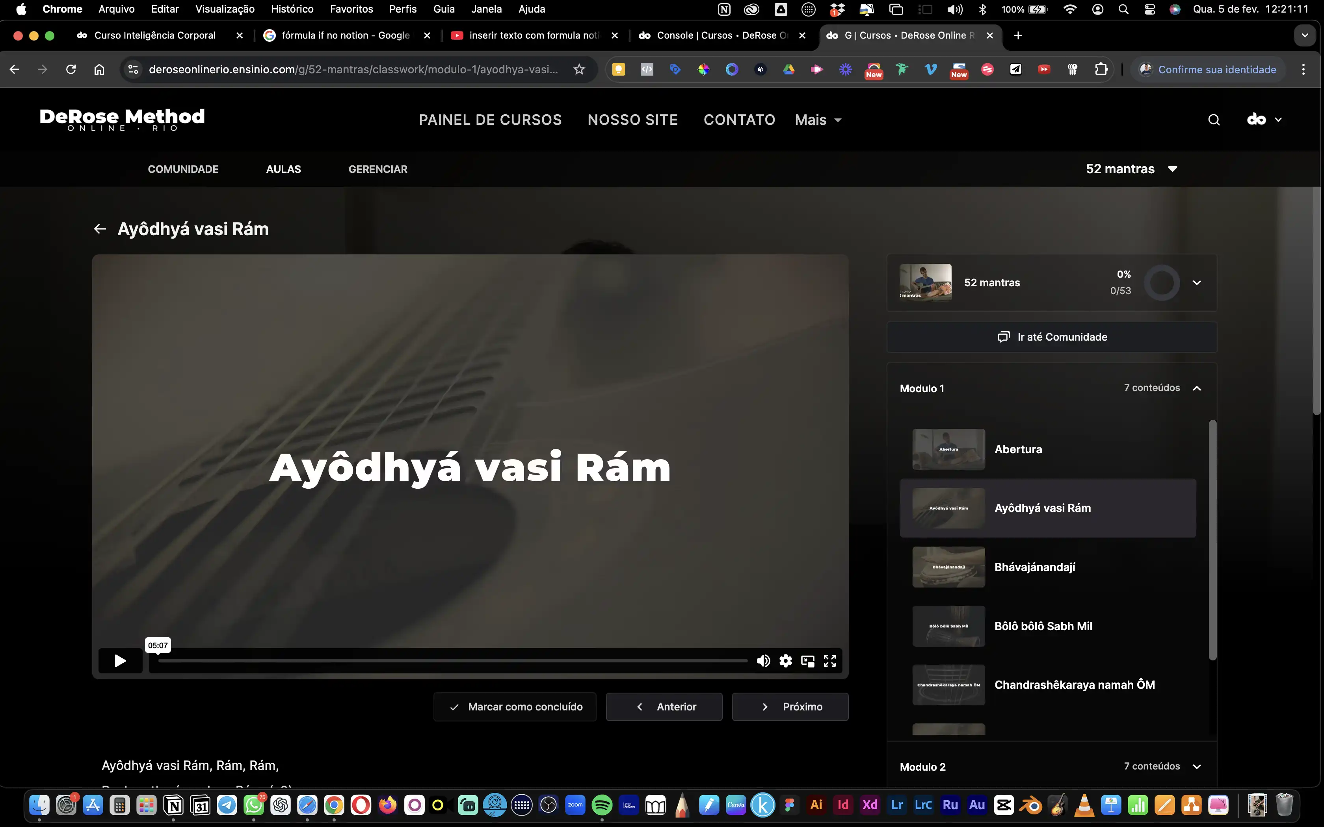Go back using arrow beside lesson title
The height and width of the screenshot is (827, 1324).
pos(100,229)
